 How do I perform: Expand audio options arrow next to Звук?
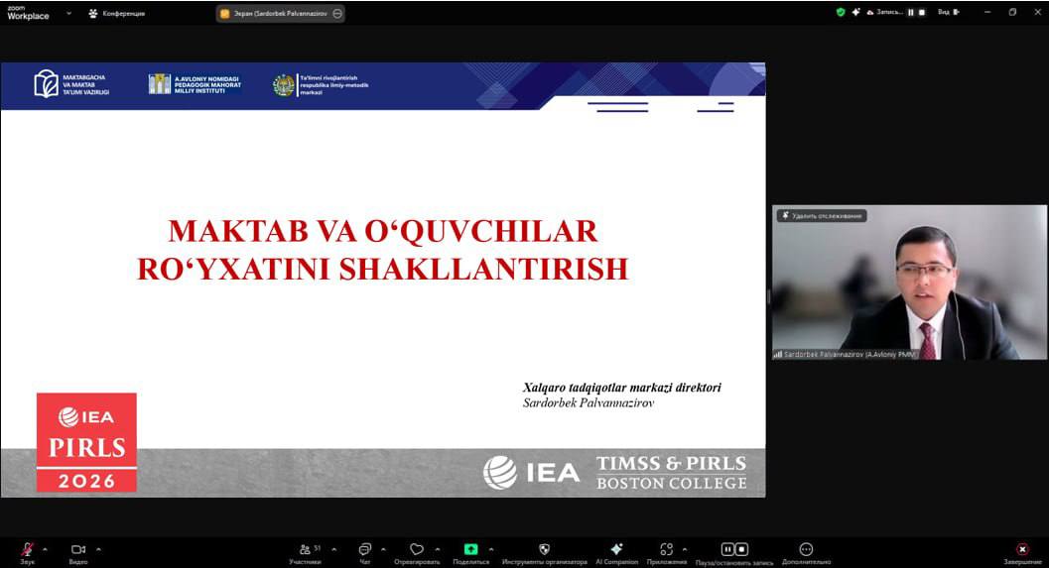[45, 549]
